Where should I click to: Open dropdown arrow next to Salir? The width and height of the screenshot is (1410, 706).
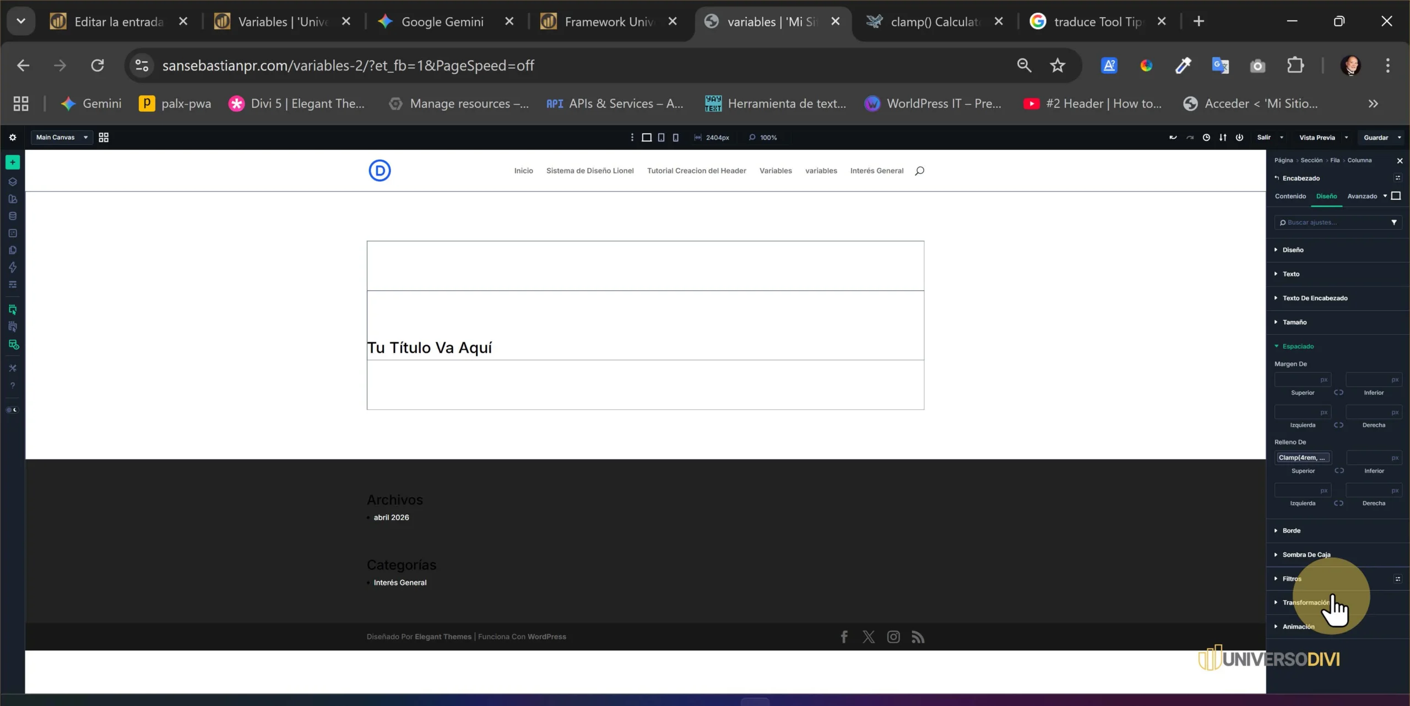[x=1282, y=138]
